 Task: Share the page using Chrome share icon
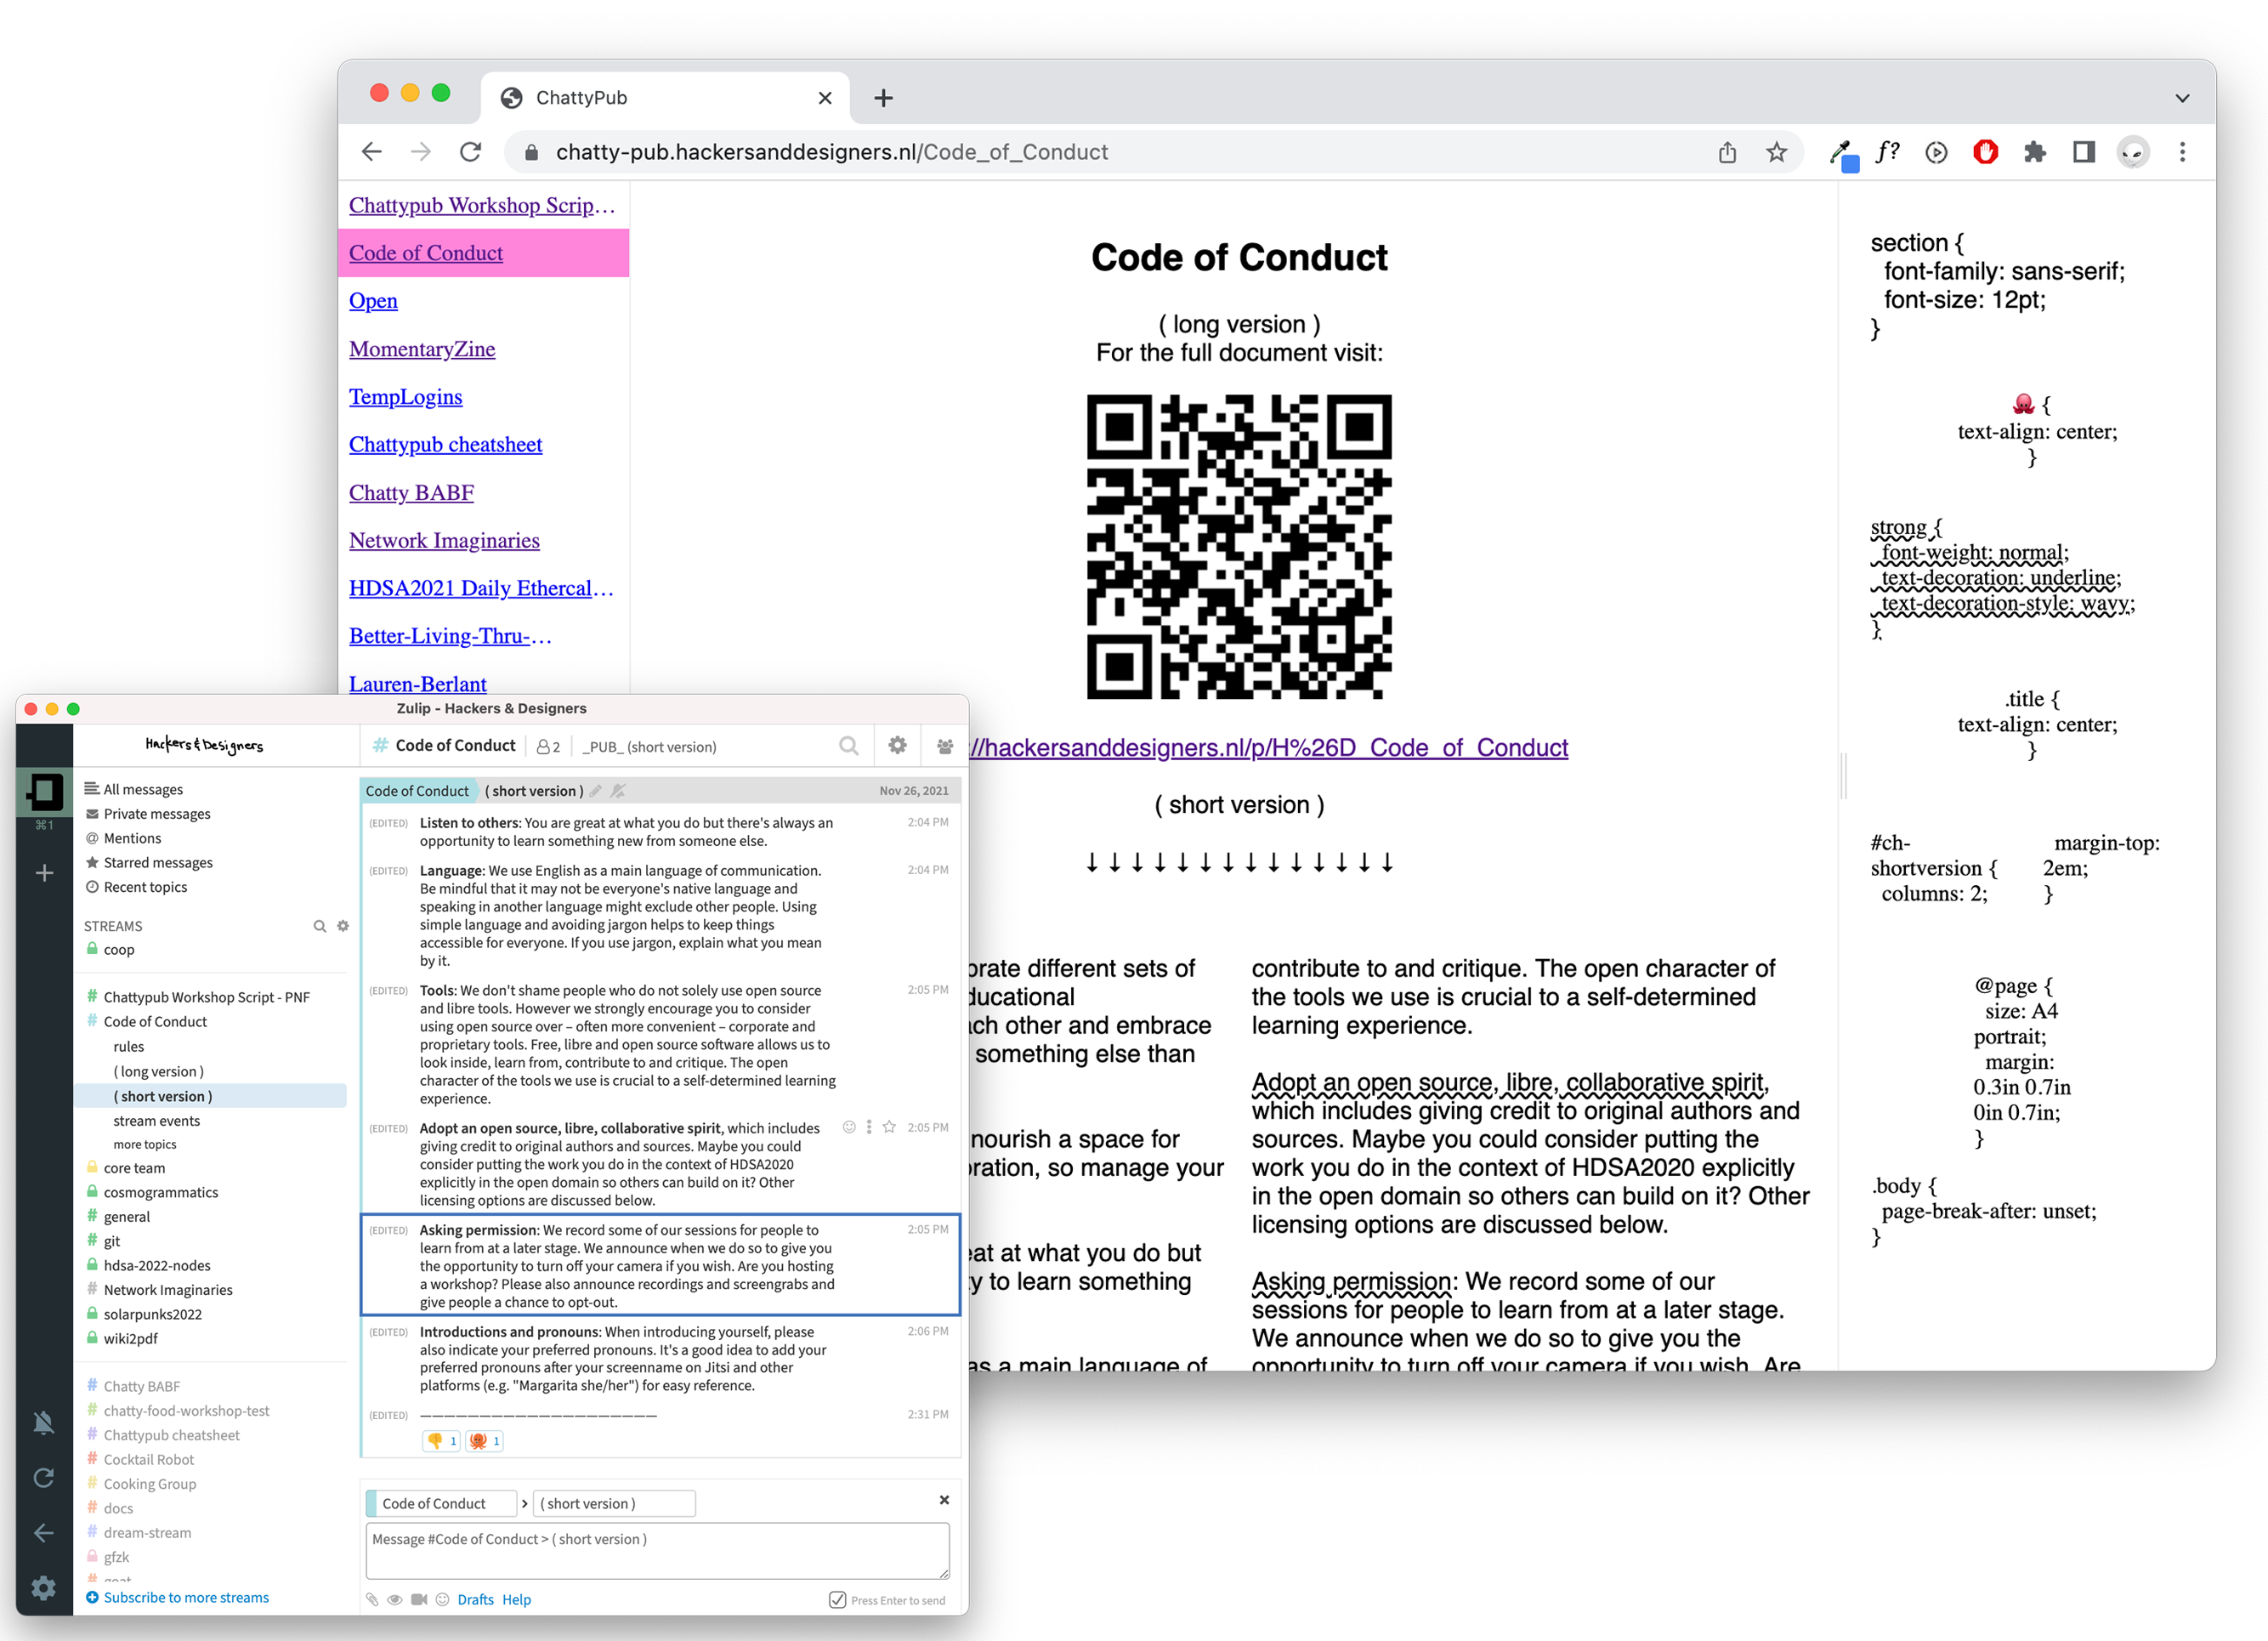[1727, 152]
